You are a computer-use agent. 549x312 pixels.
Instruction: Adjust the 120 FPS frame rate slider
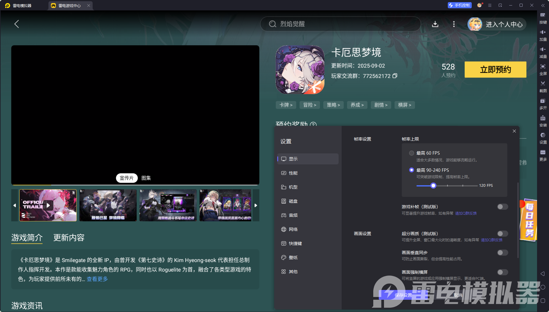433,186
